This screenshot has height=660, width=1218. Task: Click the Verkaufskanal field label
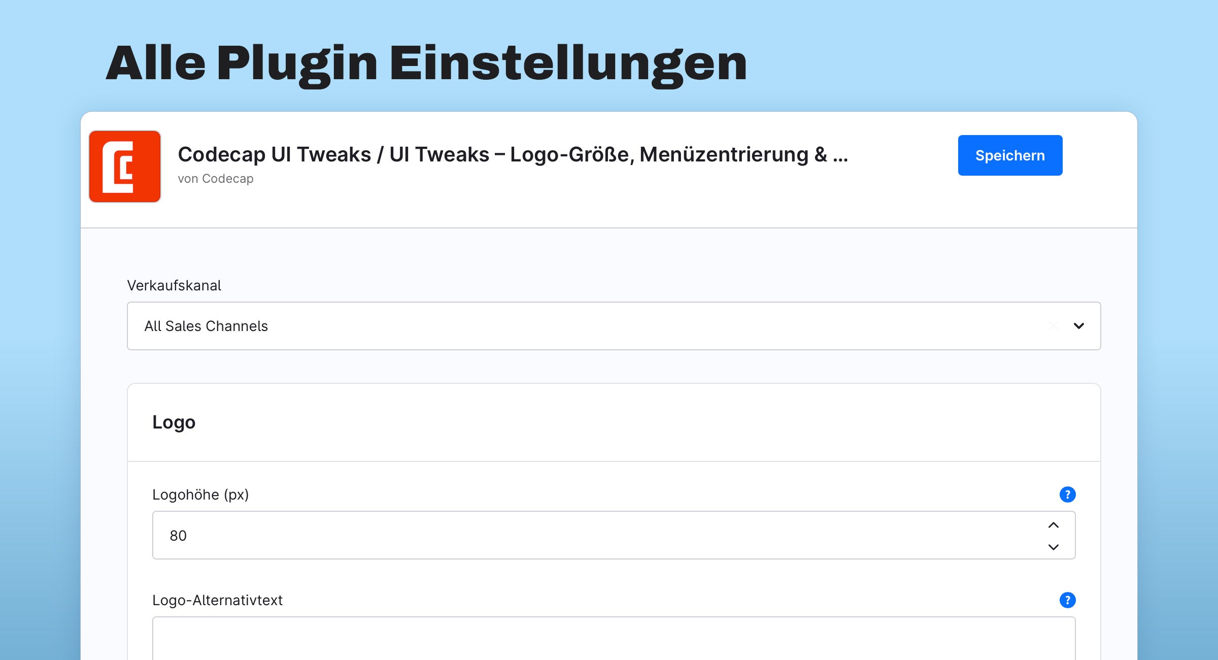click(174, 285)
